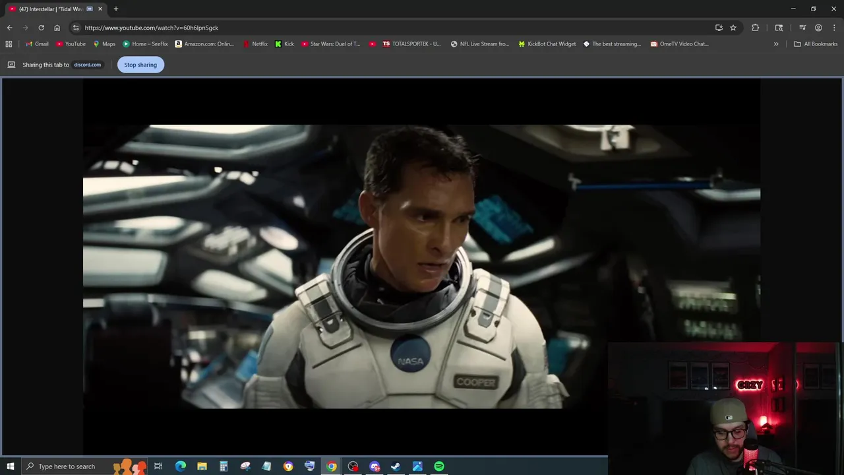Go back to the previous page

point(9,28)
